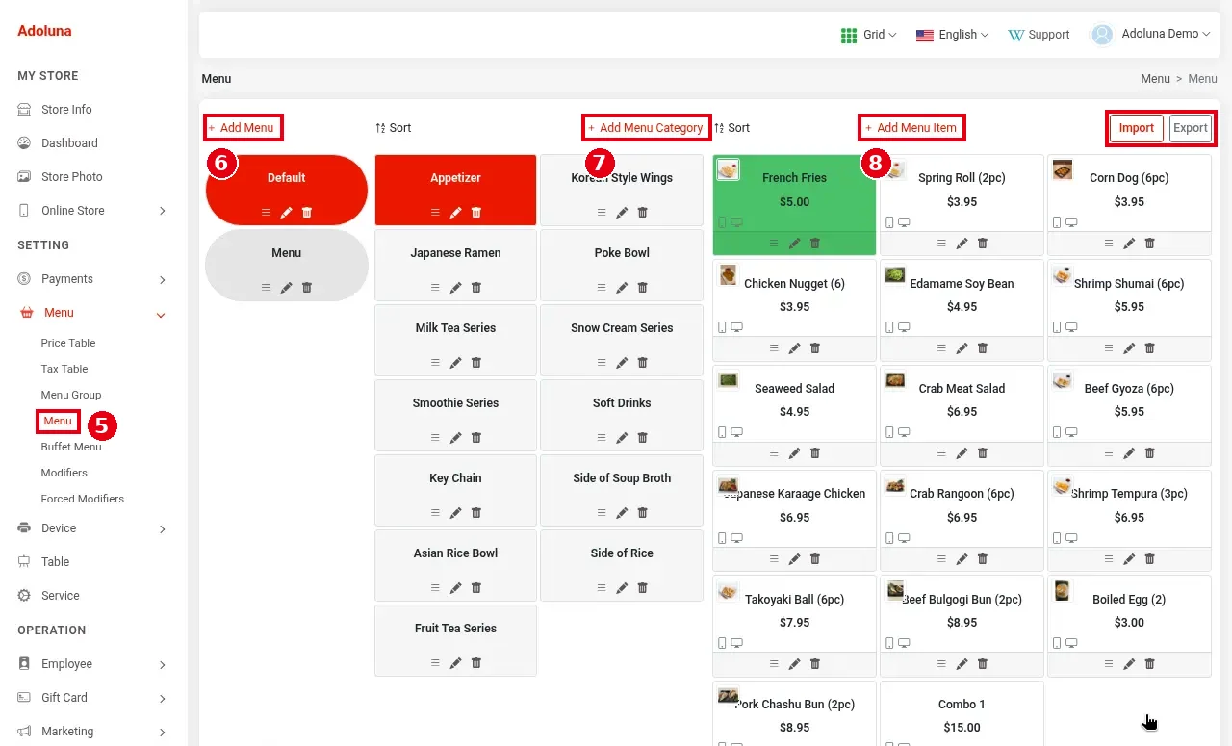Toggle mobile icon on Seaweed Salad item

click(x=723, y=432)
